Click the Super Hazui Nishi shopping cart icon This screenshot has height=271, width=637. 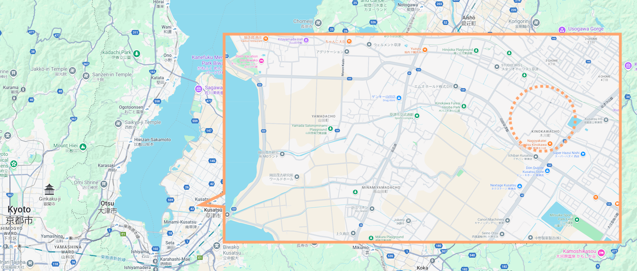coord(583,154)
